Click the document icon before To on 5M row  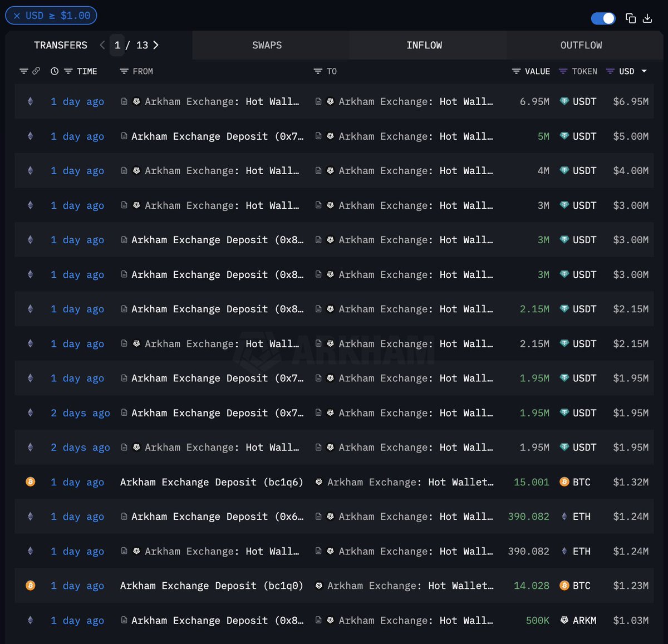[x=318, y=136]
